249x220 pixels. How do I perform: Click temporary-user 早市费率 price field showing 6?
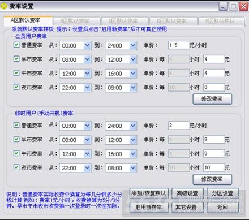tap(214, 140)
